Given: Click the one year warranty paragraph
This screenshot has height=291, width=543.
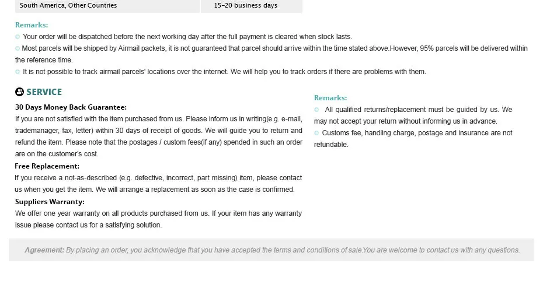Looking at the screenshot, I should point(158,219).
